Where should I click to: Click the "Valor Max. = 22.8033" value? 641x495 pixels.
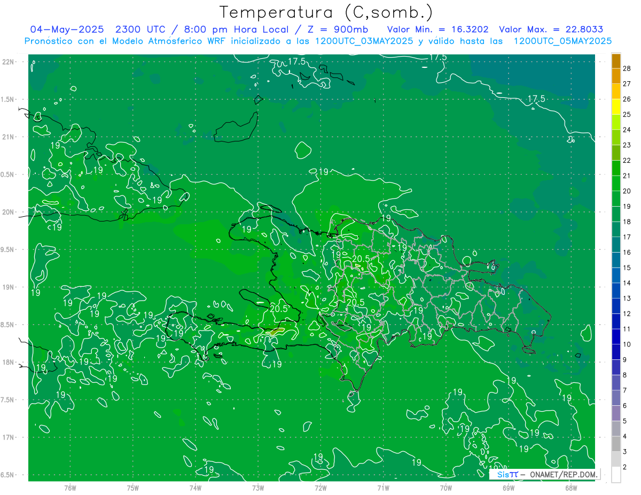click(x=551, y=29)
